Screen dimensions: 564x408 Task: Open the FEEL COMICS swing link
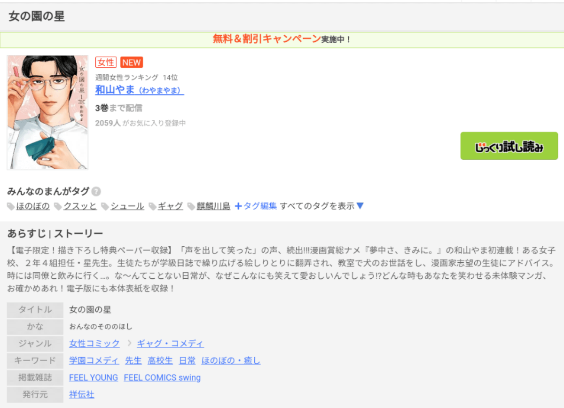pos(162,377)
